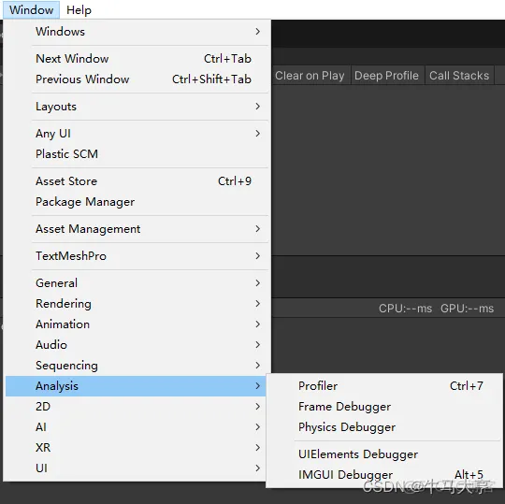The height and width of the screenshot is (504, 505).
Task: Expand the TextMeshPro submenu
Action: 136,255
